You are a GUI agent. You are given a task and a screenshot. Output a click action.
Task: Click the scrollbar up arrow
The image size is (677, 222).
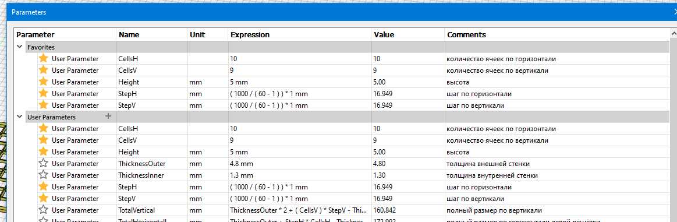[674, 33]
